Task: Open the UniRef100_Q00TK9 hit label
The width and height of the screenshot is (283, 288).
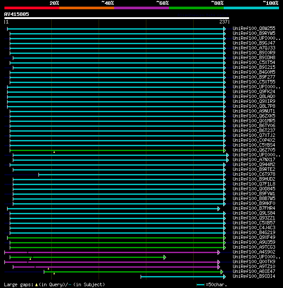Action: click(x=254, y=262)
